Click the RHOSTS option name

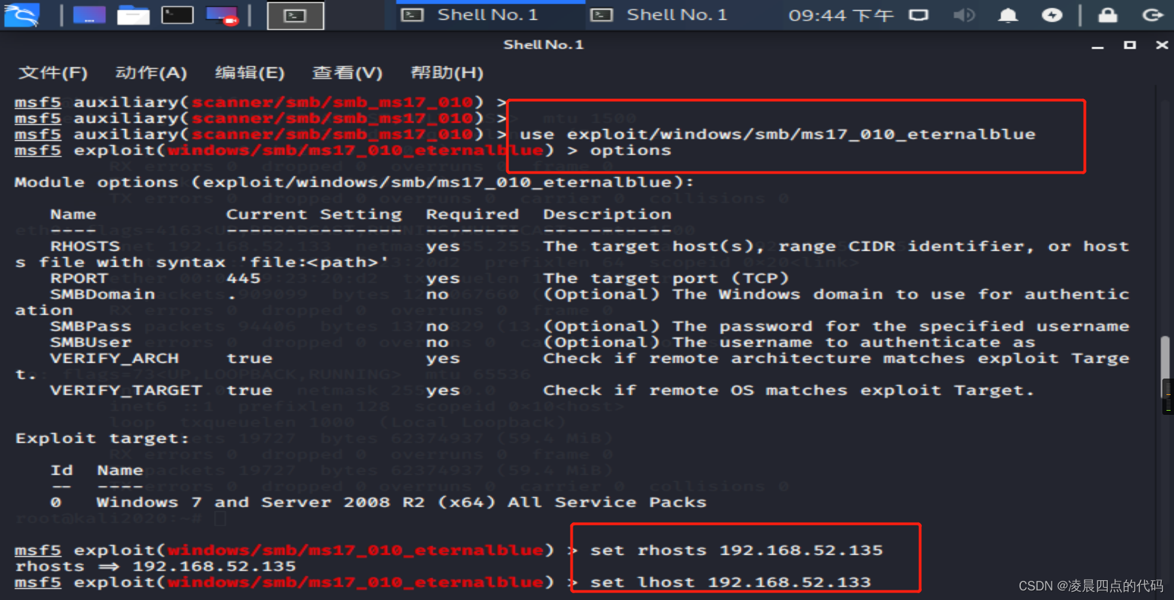coord(85,246)
